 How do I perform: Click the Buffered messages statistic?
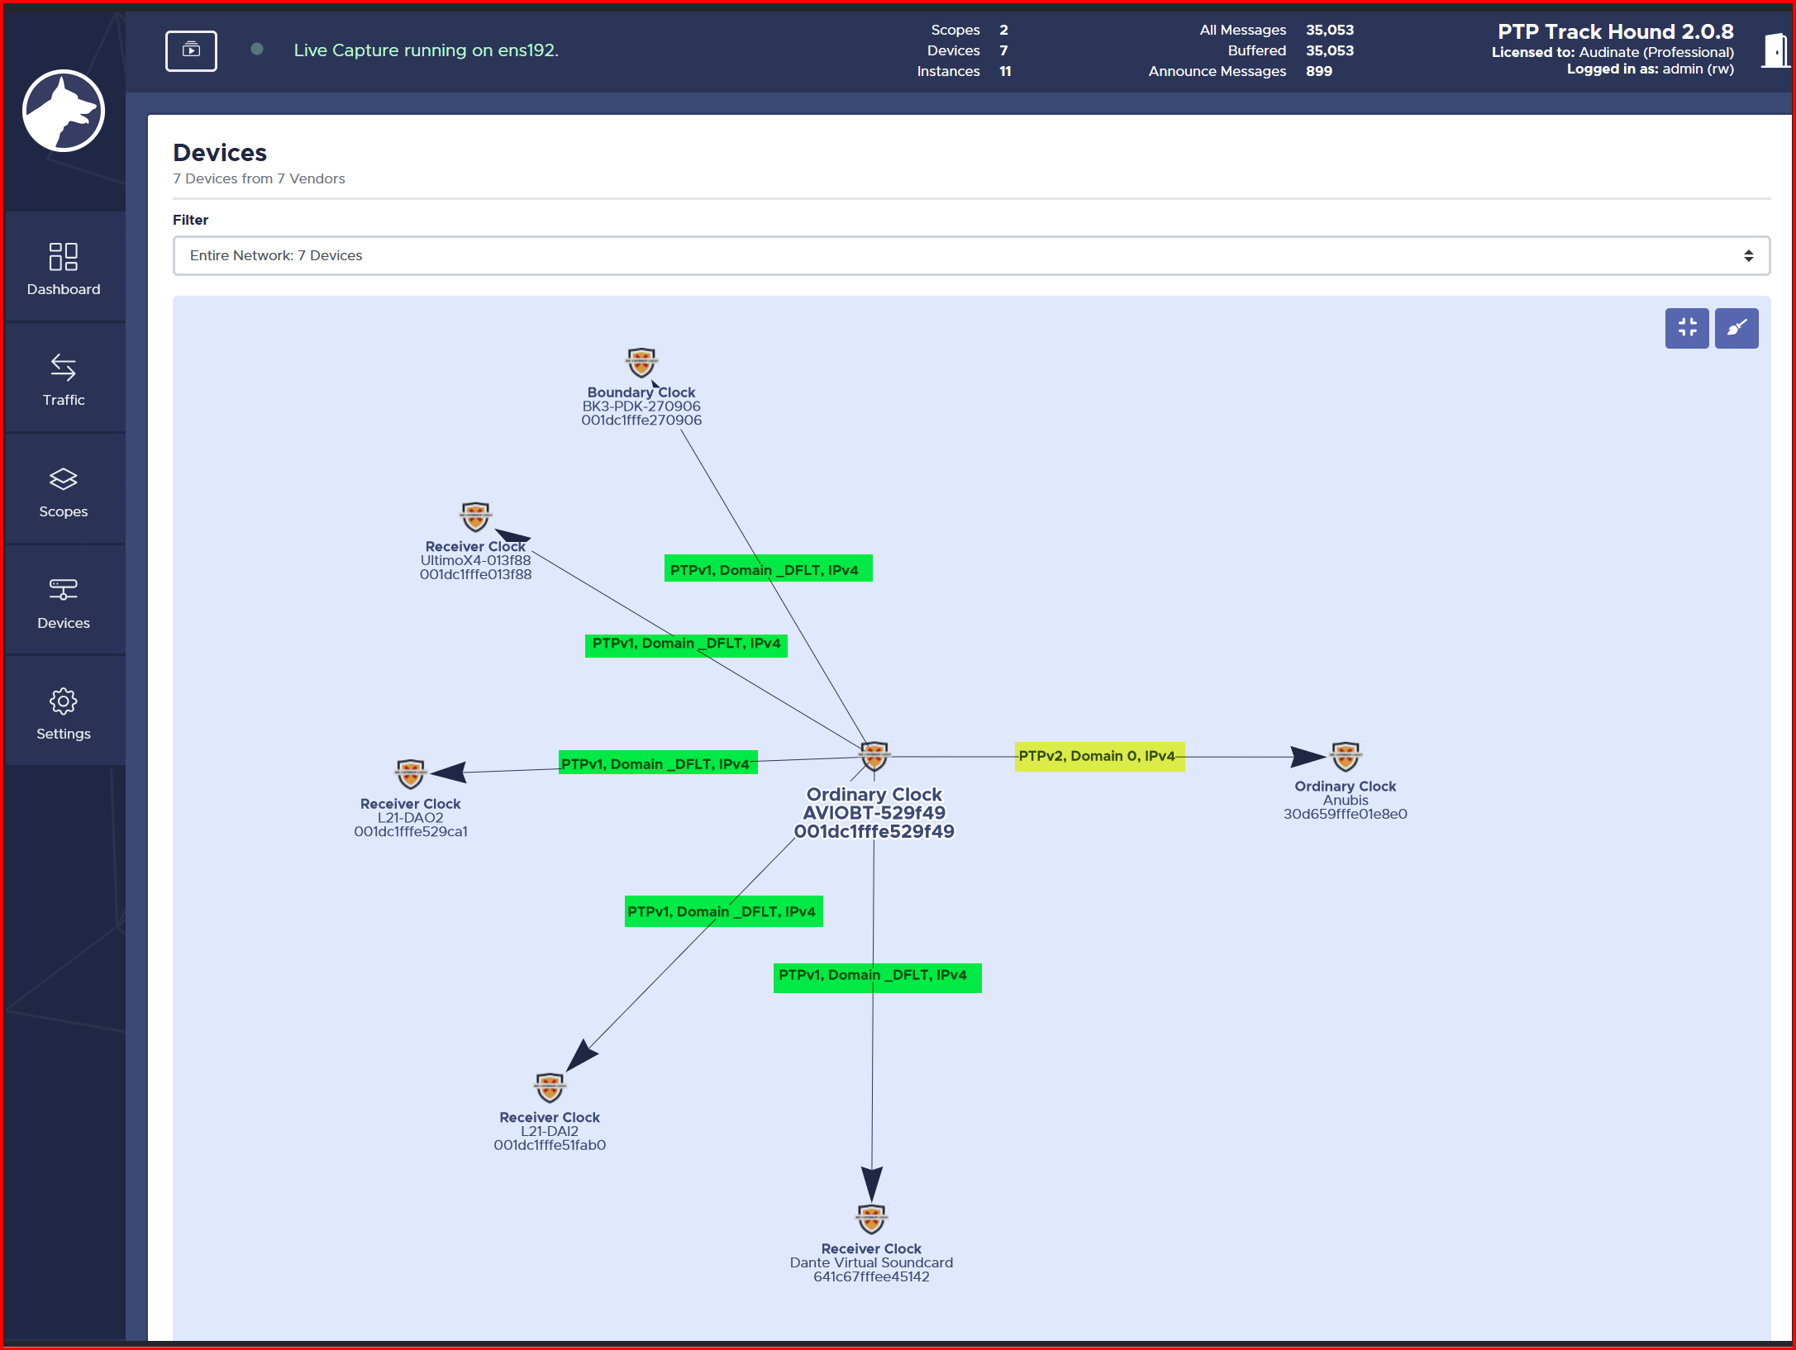tap(1290, 50)
